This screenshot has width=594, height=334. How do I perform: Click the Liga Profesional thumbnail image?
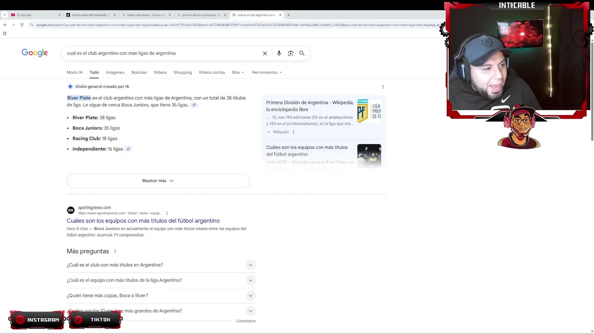[x=369, y=111]
